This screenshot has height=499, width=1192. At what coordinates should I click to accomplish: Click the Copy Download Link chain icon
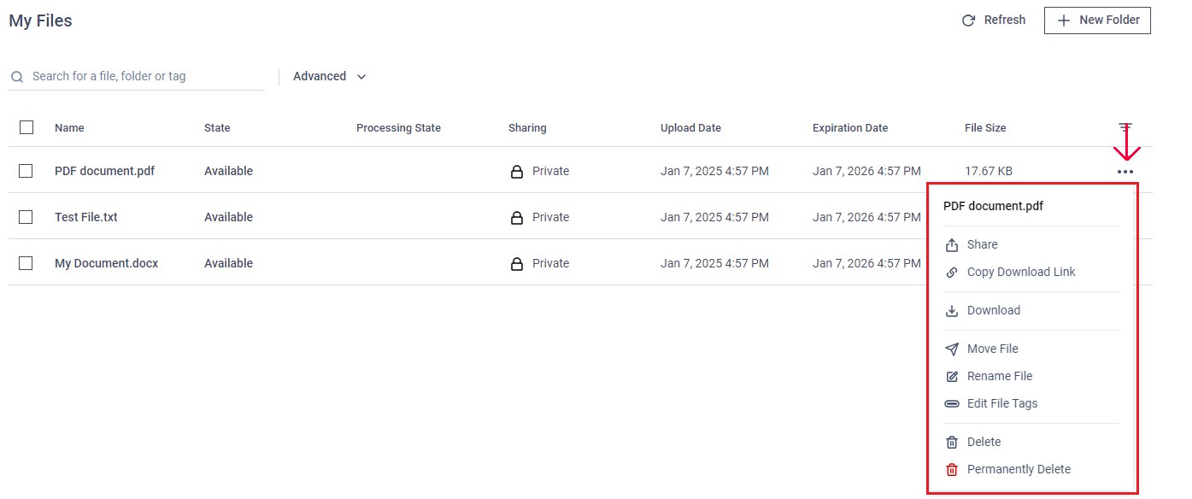[x=952, y=273]
